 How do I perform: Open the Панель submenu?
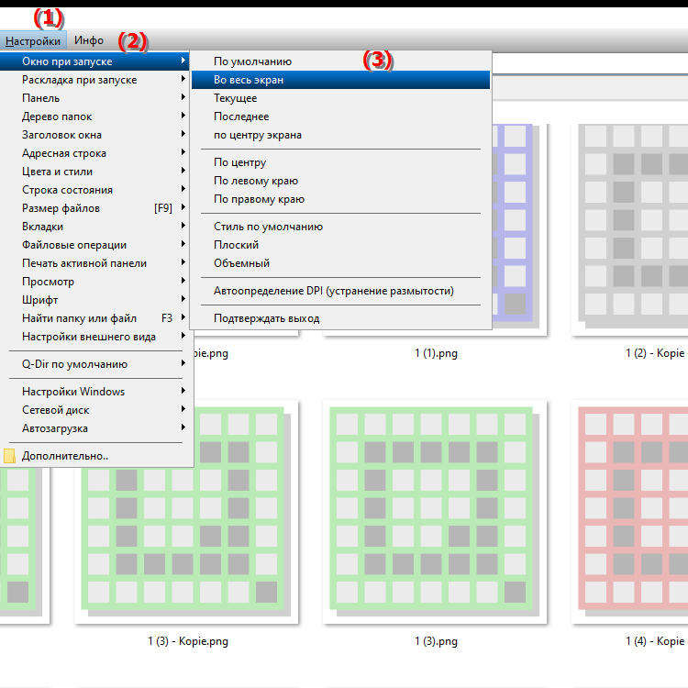[x=94, y=98]
